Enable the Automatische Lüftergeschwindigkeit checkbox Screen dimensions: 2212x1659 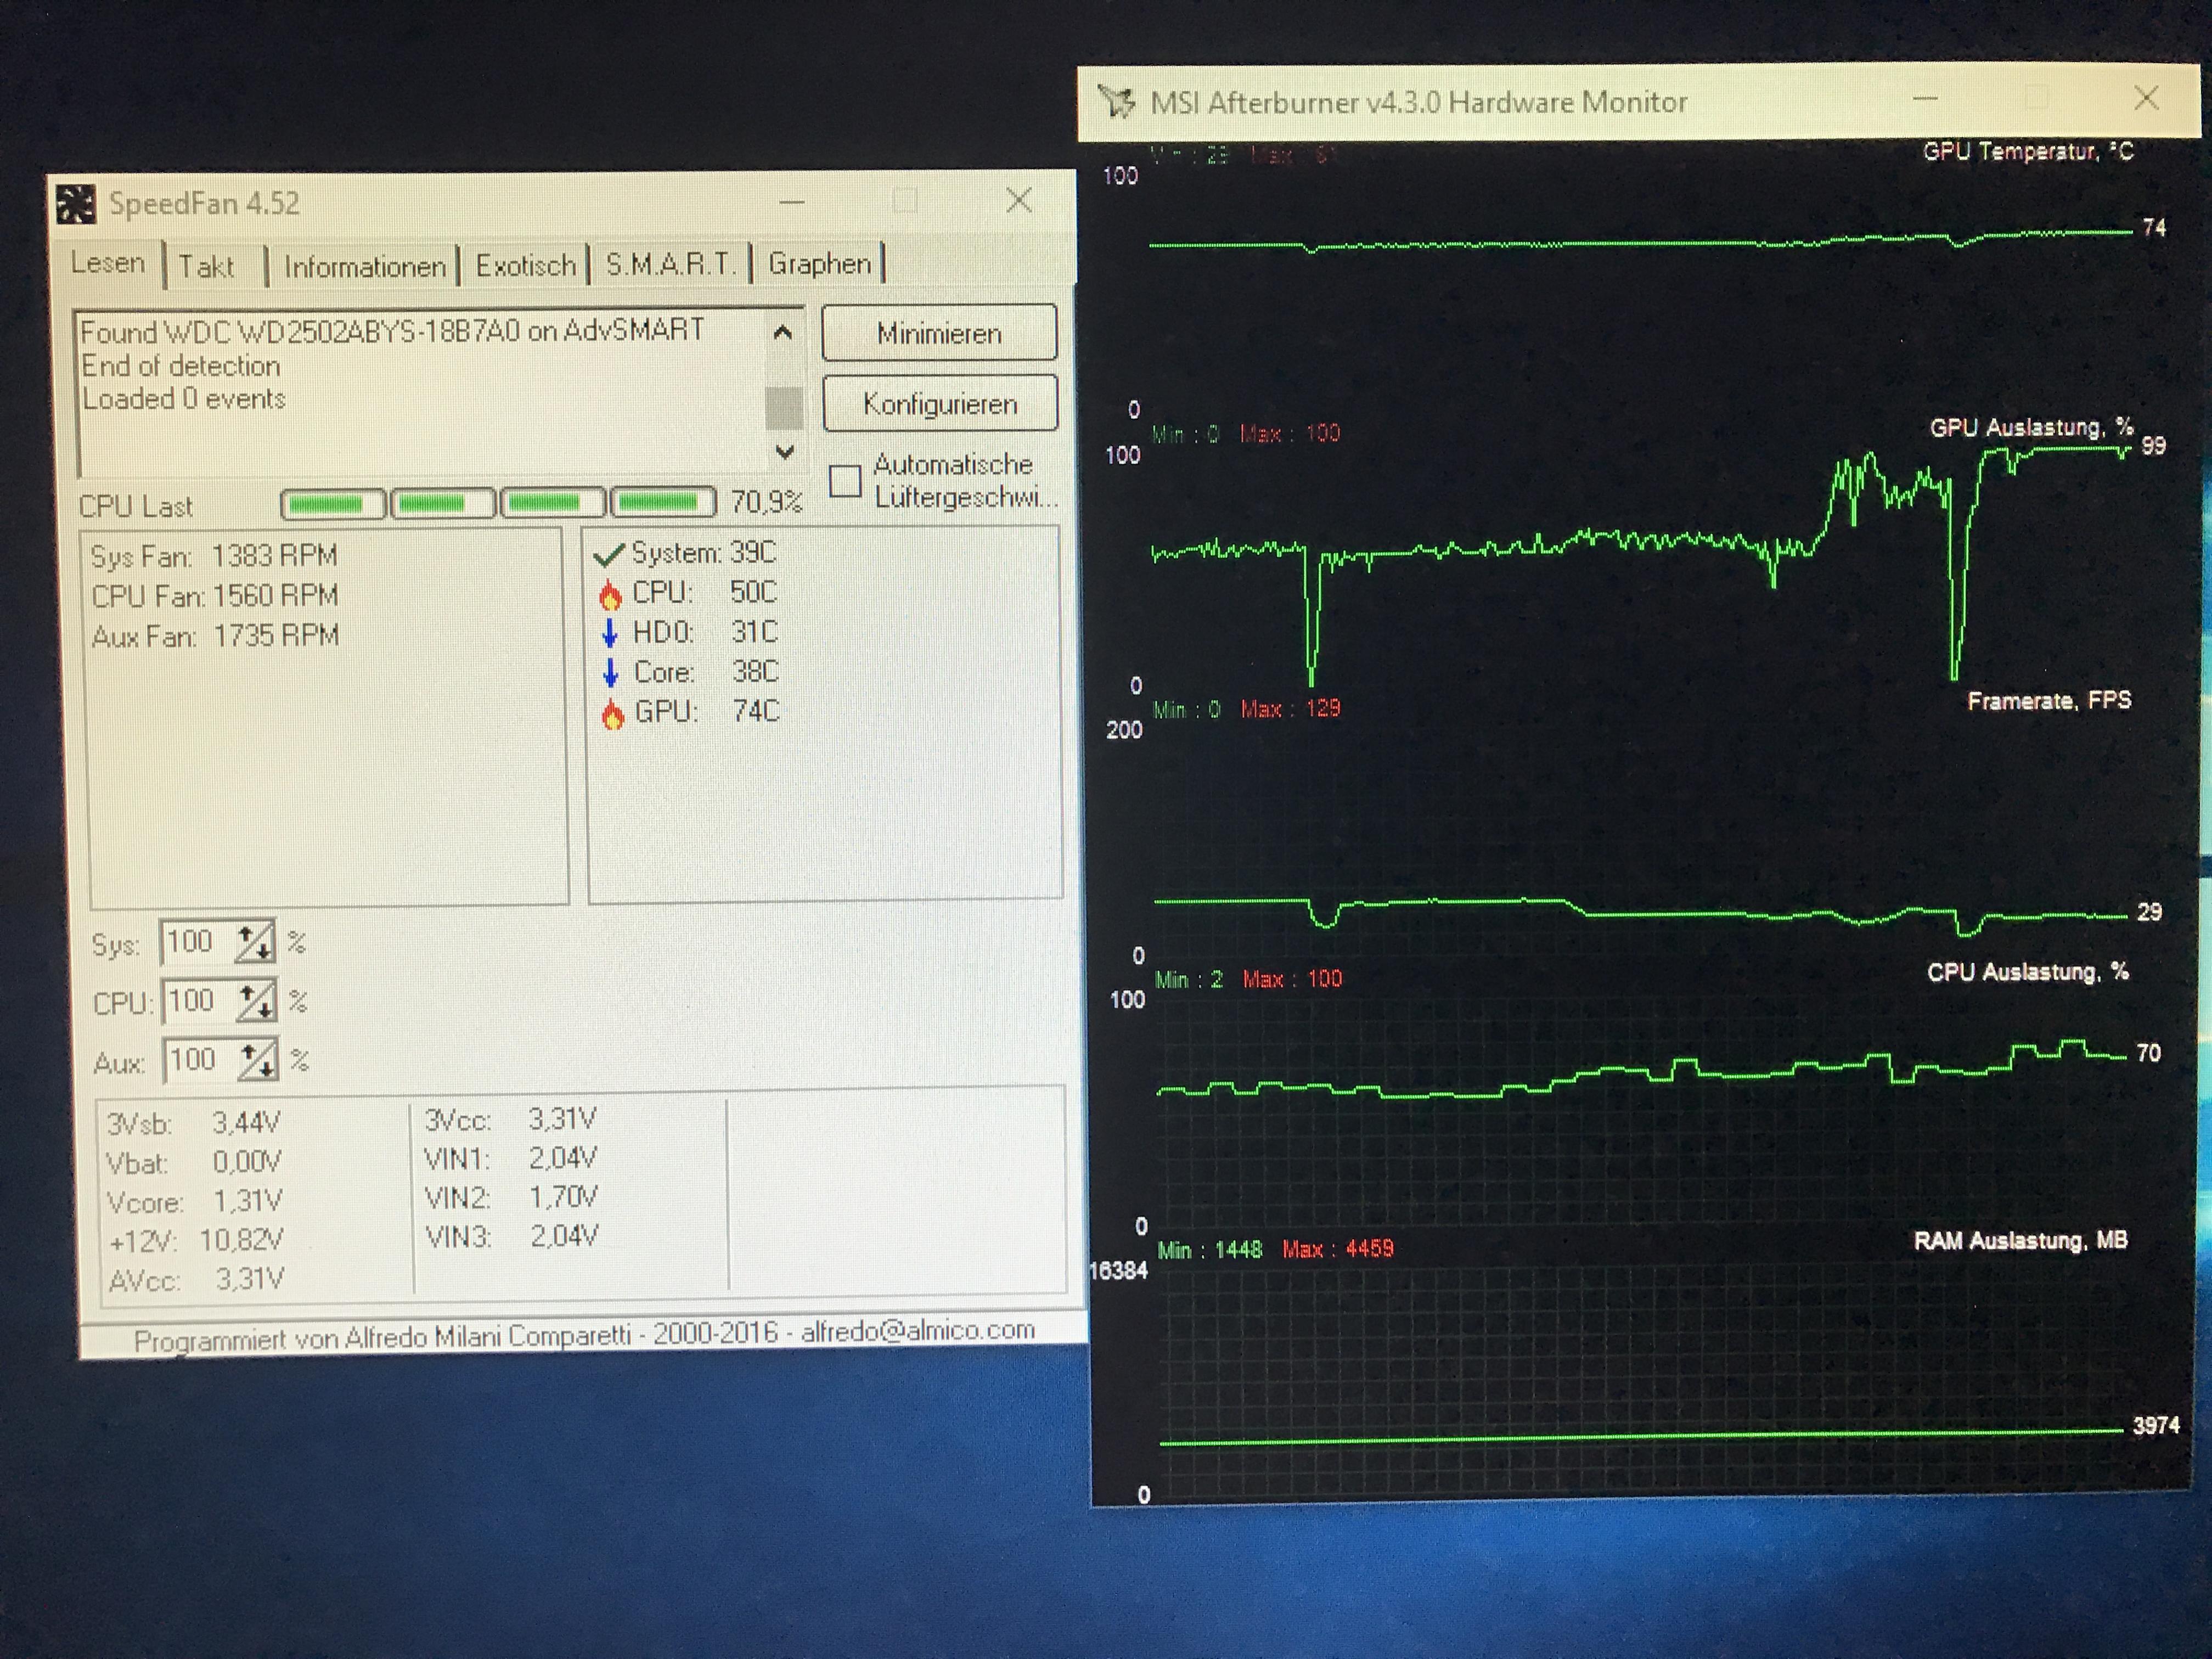point(845,481)
